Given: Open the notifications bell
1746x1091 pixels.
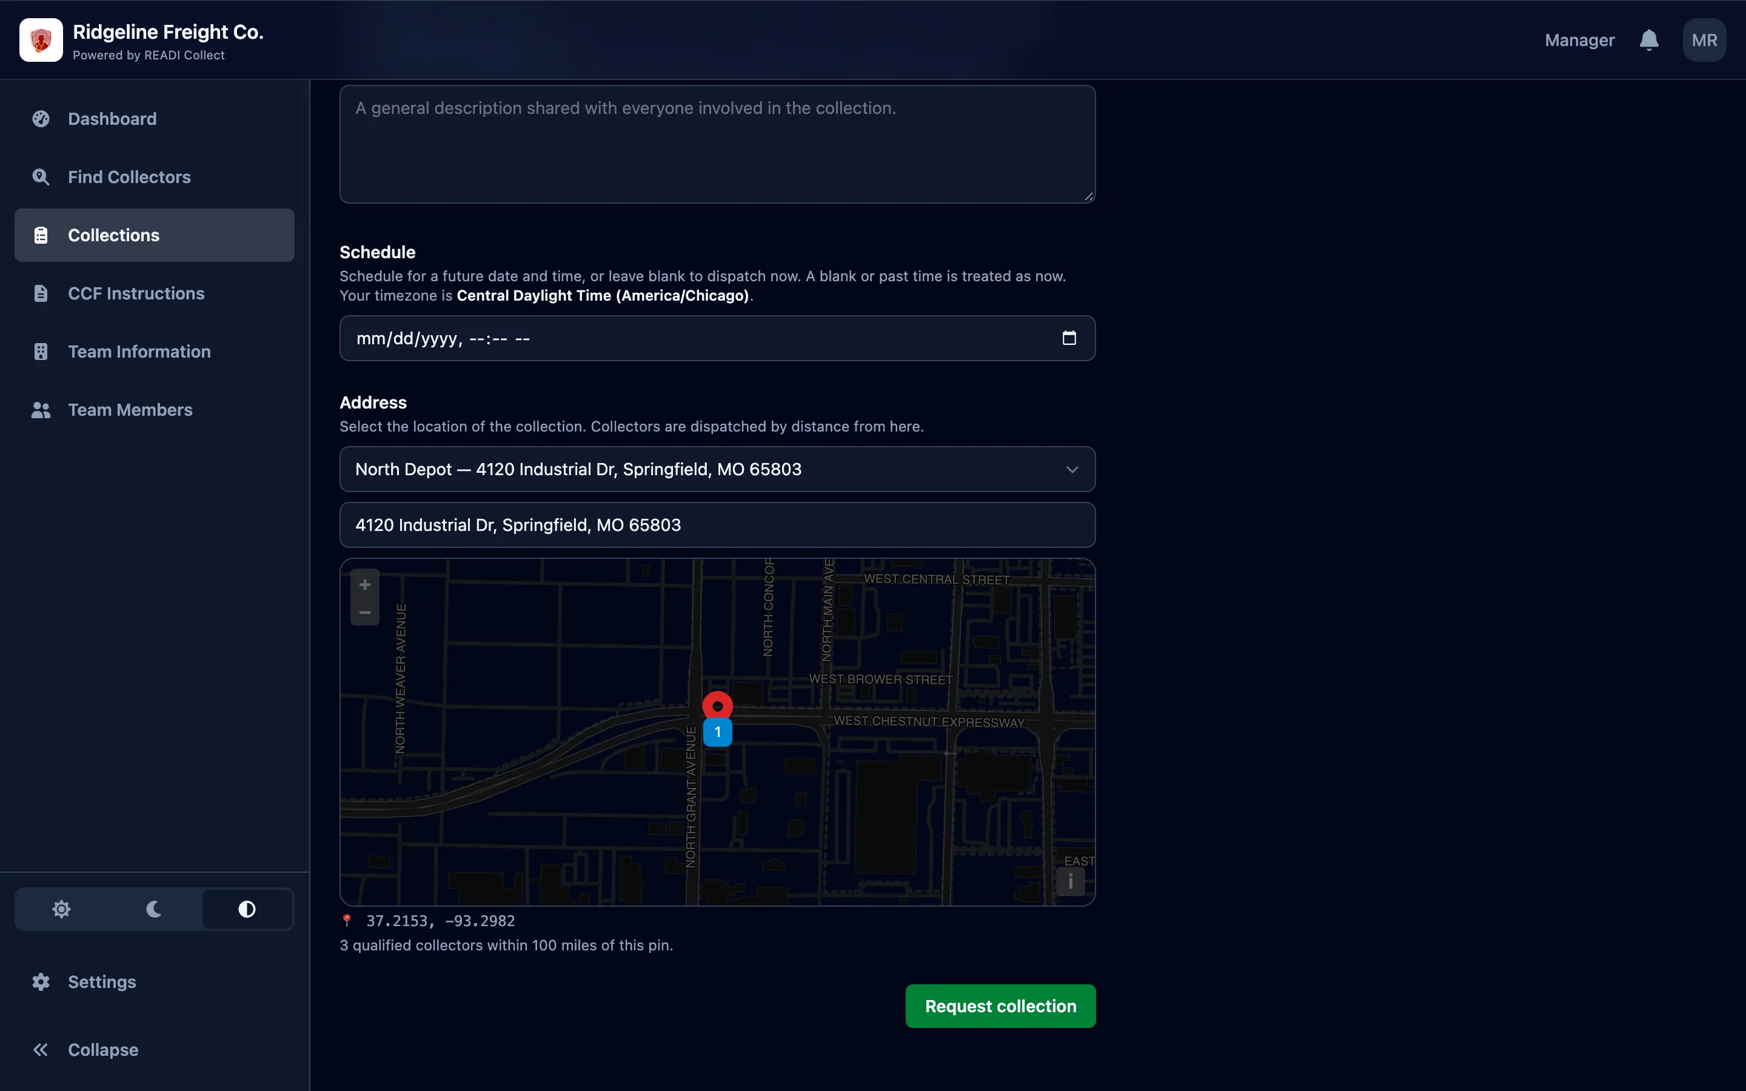Looking at the screenshot, I should coord(1648,41).
